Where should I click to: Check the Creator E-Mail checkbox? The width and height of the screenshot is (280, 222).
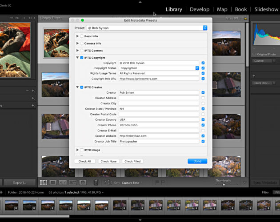coord(203,131)
